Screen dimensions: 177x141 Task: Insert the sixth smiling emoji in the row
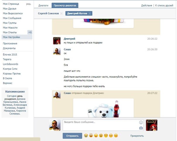click(x=111, y=135)
